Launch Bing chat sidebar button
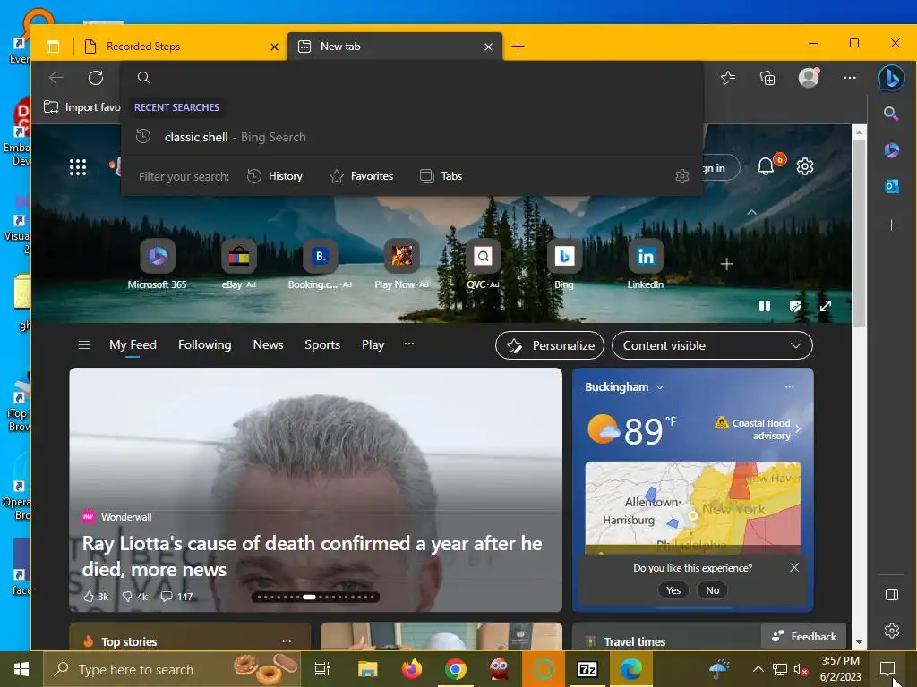 pos(891,78)
